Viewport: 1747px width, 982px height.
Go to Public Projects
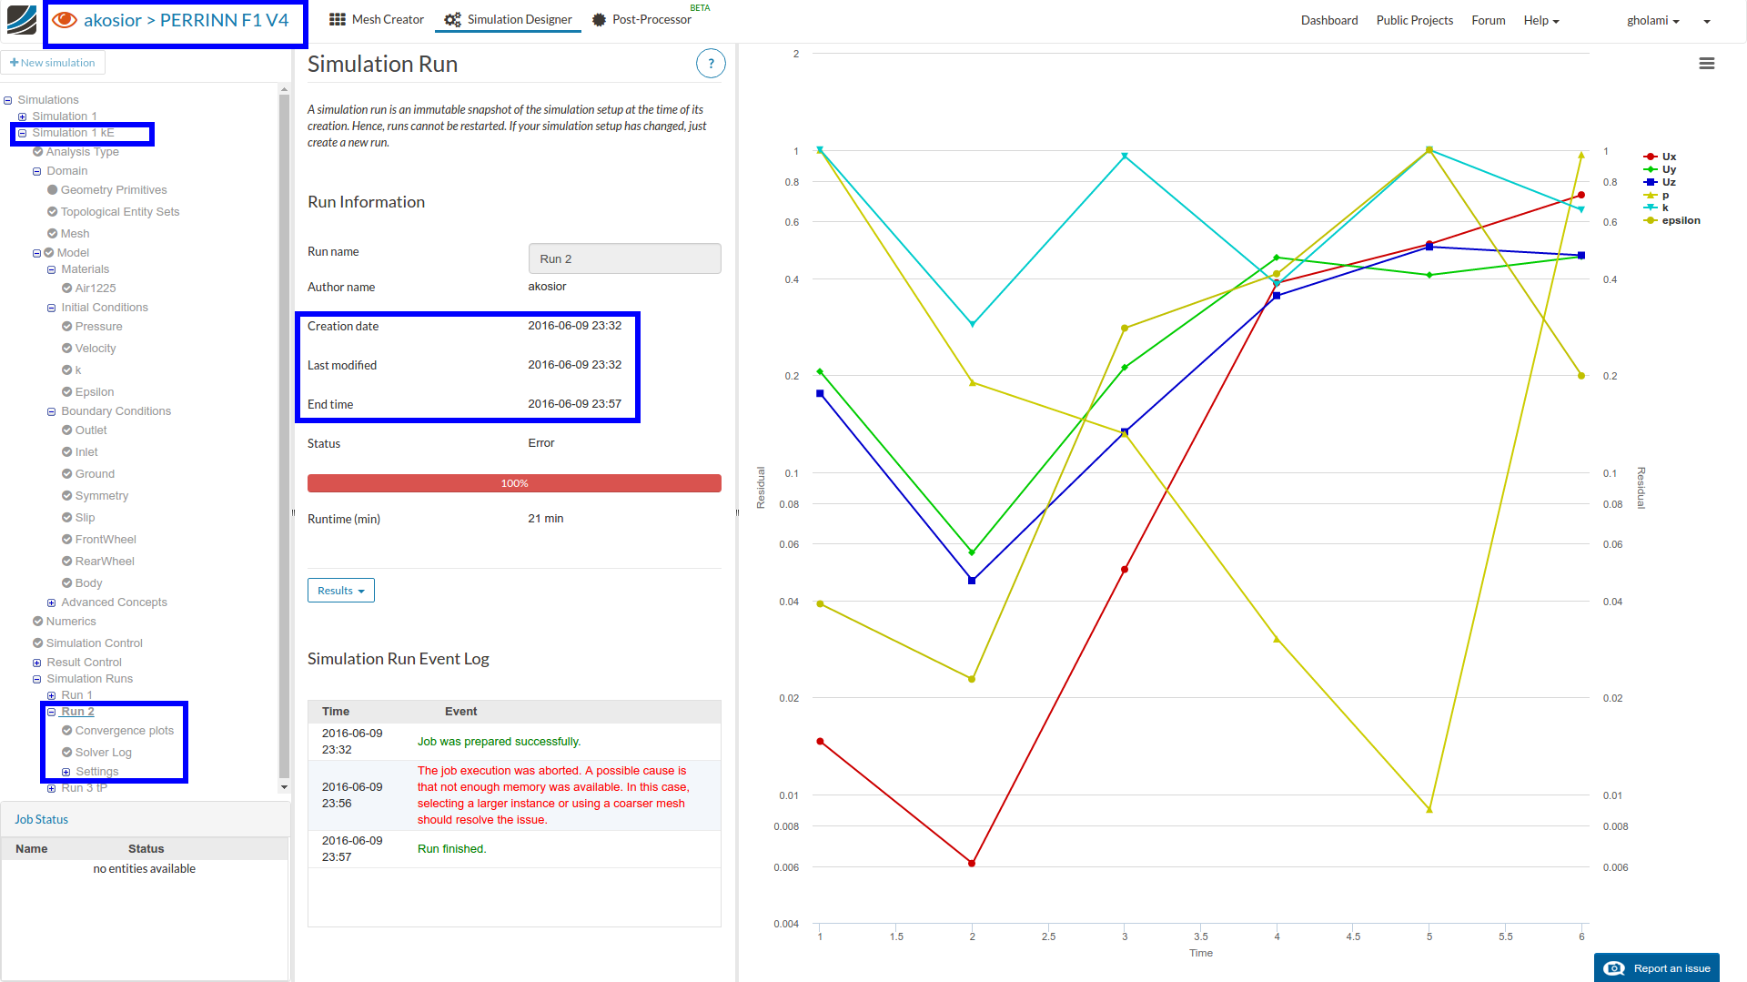coord(1414,20)
